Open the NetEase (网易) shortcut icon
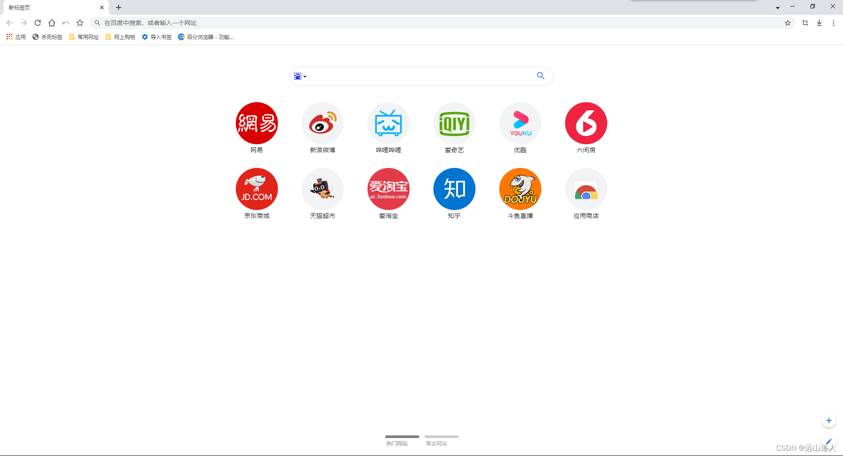The width and height of the screenshot is (843, 456). [x=257, y=123]
